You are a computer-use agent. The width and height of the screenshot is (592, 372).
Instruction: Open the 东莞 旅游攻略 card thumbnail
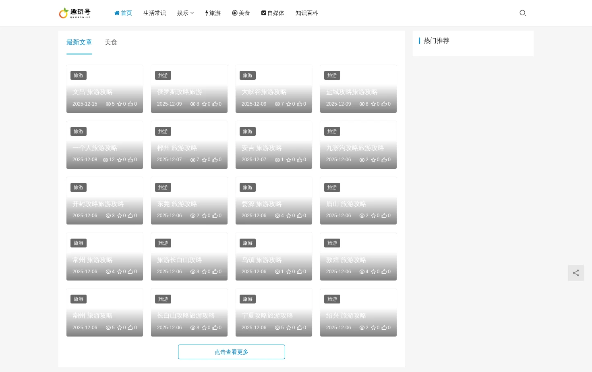tap(189, 201)
